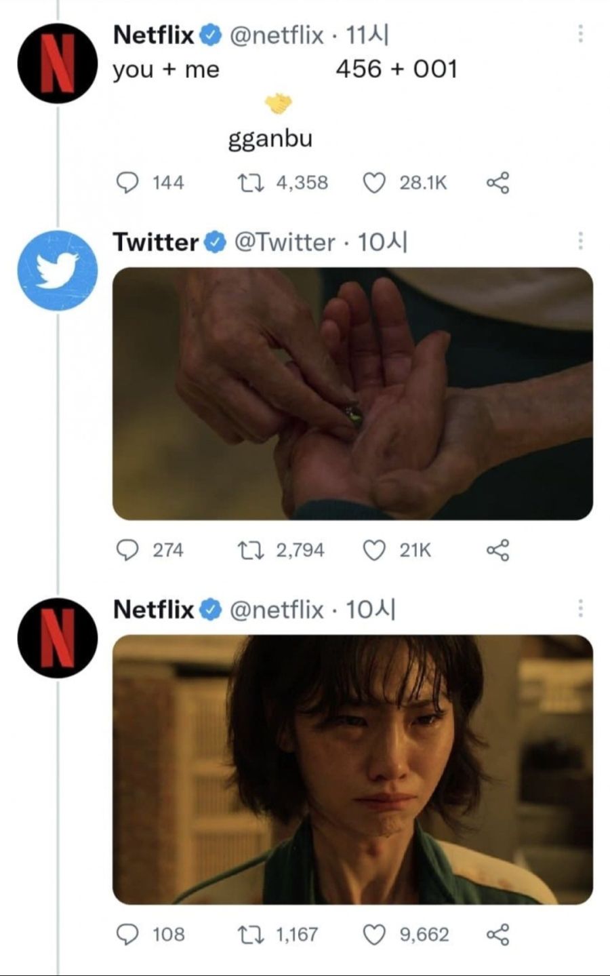This screenshot has height=976, width=610.
Task: Like the last Netflix image tweet
Action: 374,935
